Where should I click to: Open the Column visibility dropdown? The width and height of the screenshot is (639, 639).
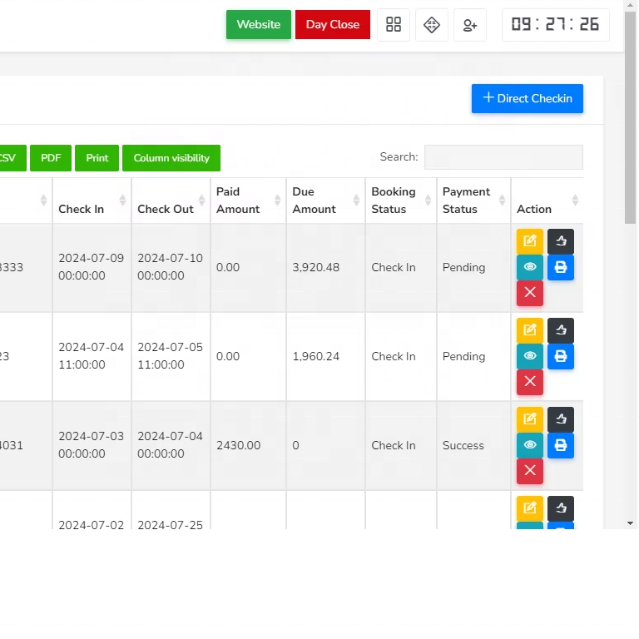[171, 158]
